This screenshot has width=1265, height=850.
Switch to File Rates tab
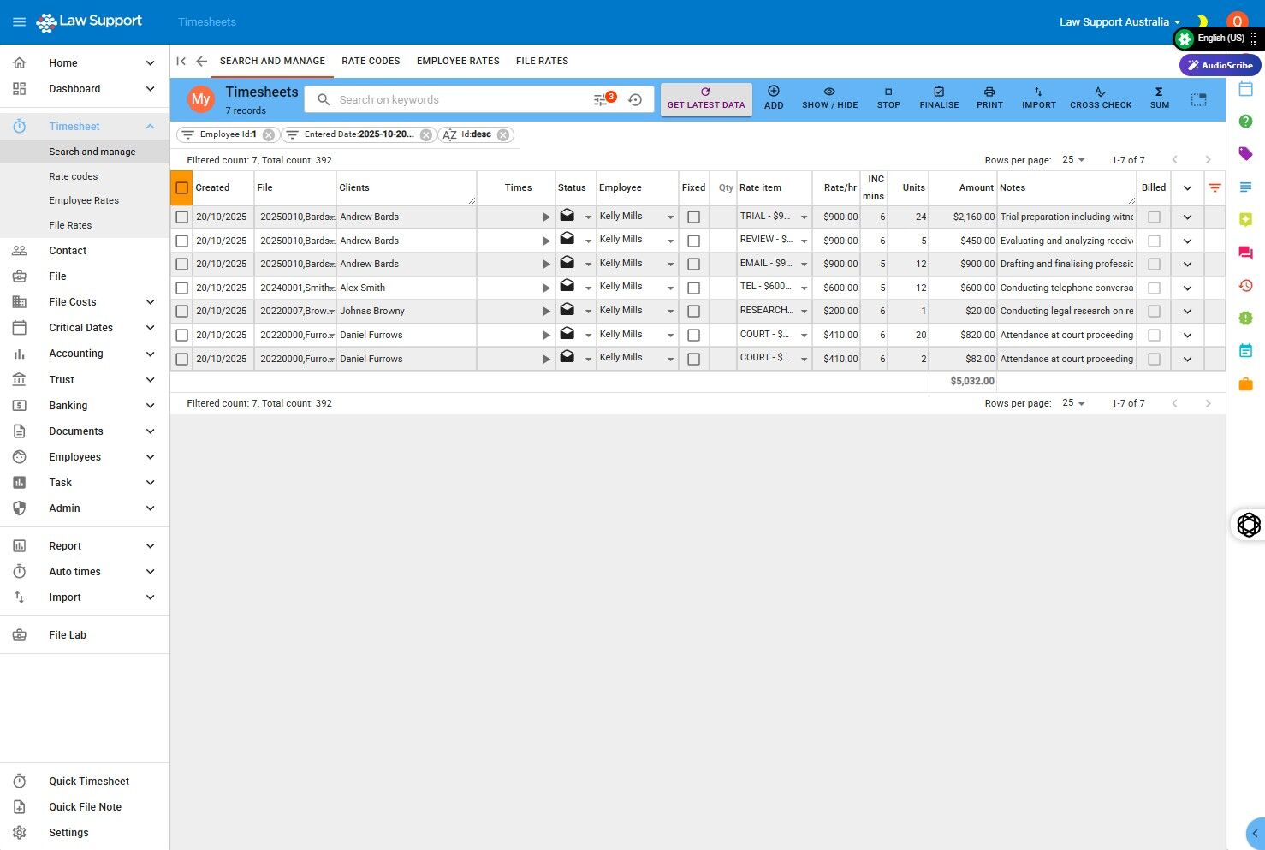pyautogui.click(x=542, y=61)
